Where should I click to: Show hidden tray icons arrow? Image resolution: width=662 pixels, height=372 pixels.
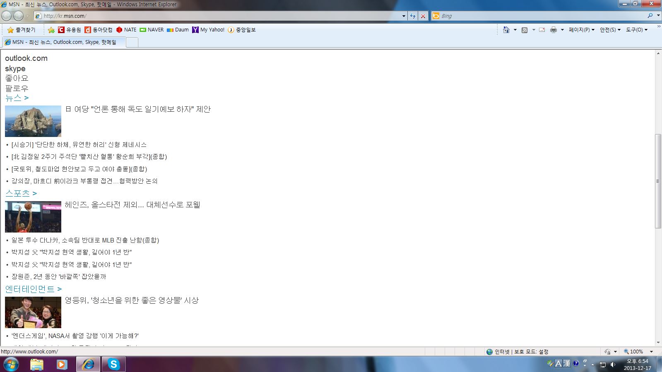pos(592,365)
